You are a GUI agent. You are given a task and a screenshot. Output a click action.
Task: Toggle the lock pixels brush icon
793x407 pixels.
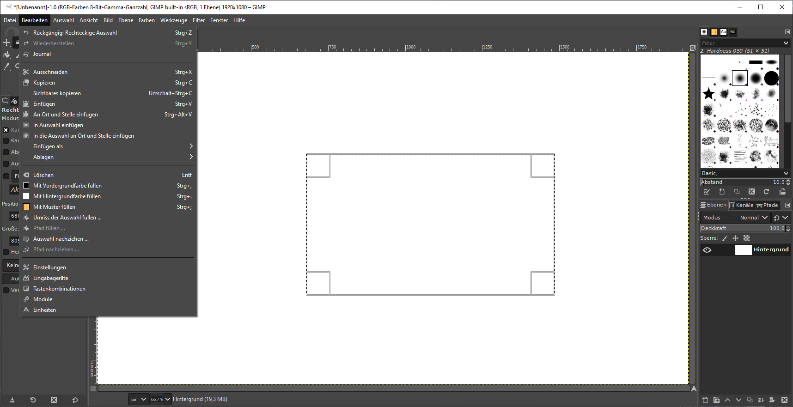tap(725, 238)
